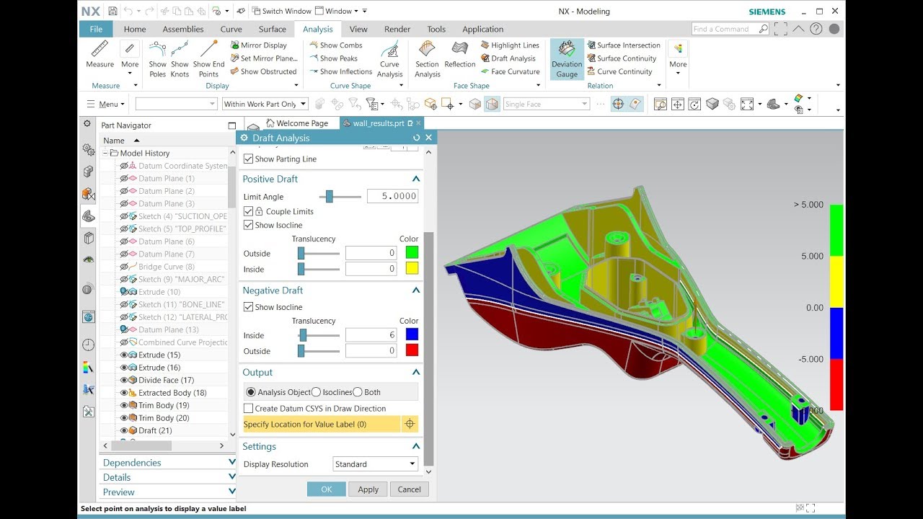Switch to Render ribbon tab
The image size is (923, 519).
(x=397, y=29)
